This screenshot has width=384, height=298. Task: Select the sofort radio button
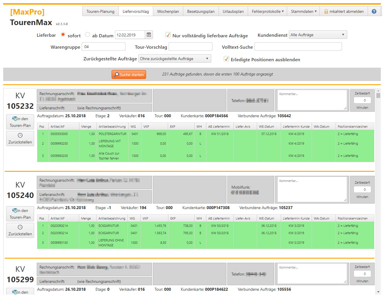coord(63,34)
